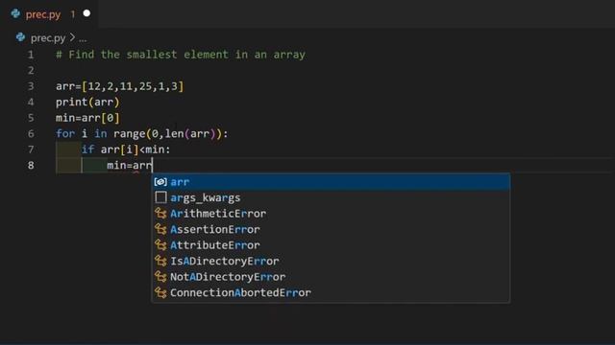
Task: Click the Python file icon in tab
Action: 15,14
